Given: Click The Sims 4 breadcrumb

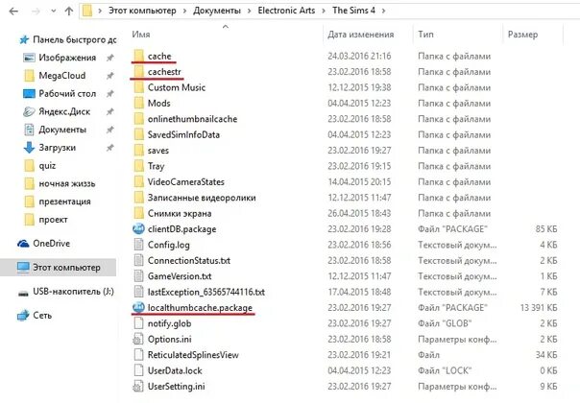Looking at the screenshot, I should [353, 11].
